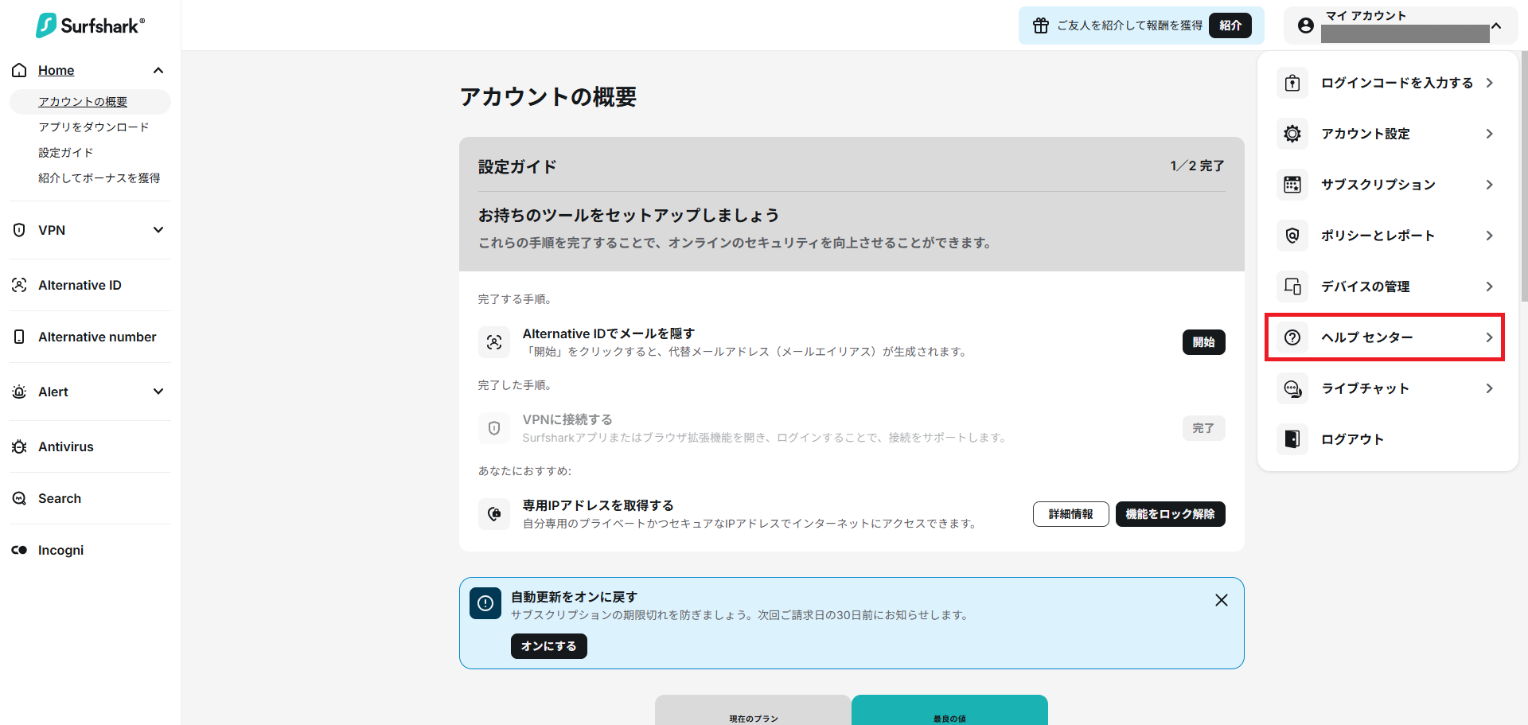Click the Surfshark logo
The width and height of the screenshot is (1528, 725).
pos(90,25)
